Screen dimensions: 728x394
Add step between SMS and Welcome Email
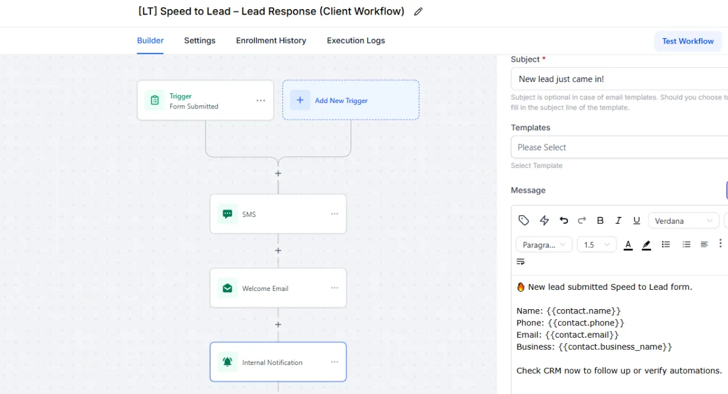tap(278, 250)
